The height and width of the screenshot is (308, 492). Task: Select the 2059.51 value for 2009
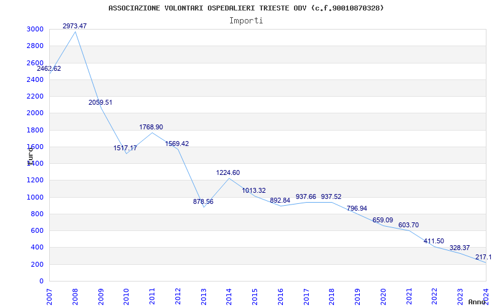100,102
